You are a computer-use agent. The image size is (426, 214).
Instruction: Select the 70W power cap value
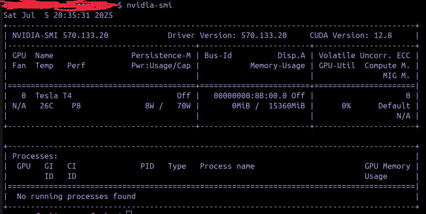coord(183,106)
